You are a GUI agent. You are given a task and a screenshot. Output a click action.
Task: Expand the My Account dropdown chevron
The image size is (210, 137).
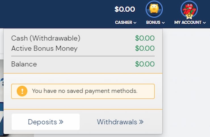204,23
